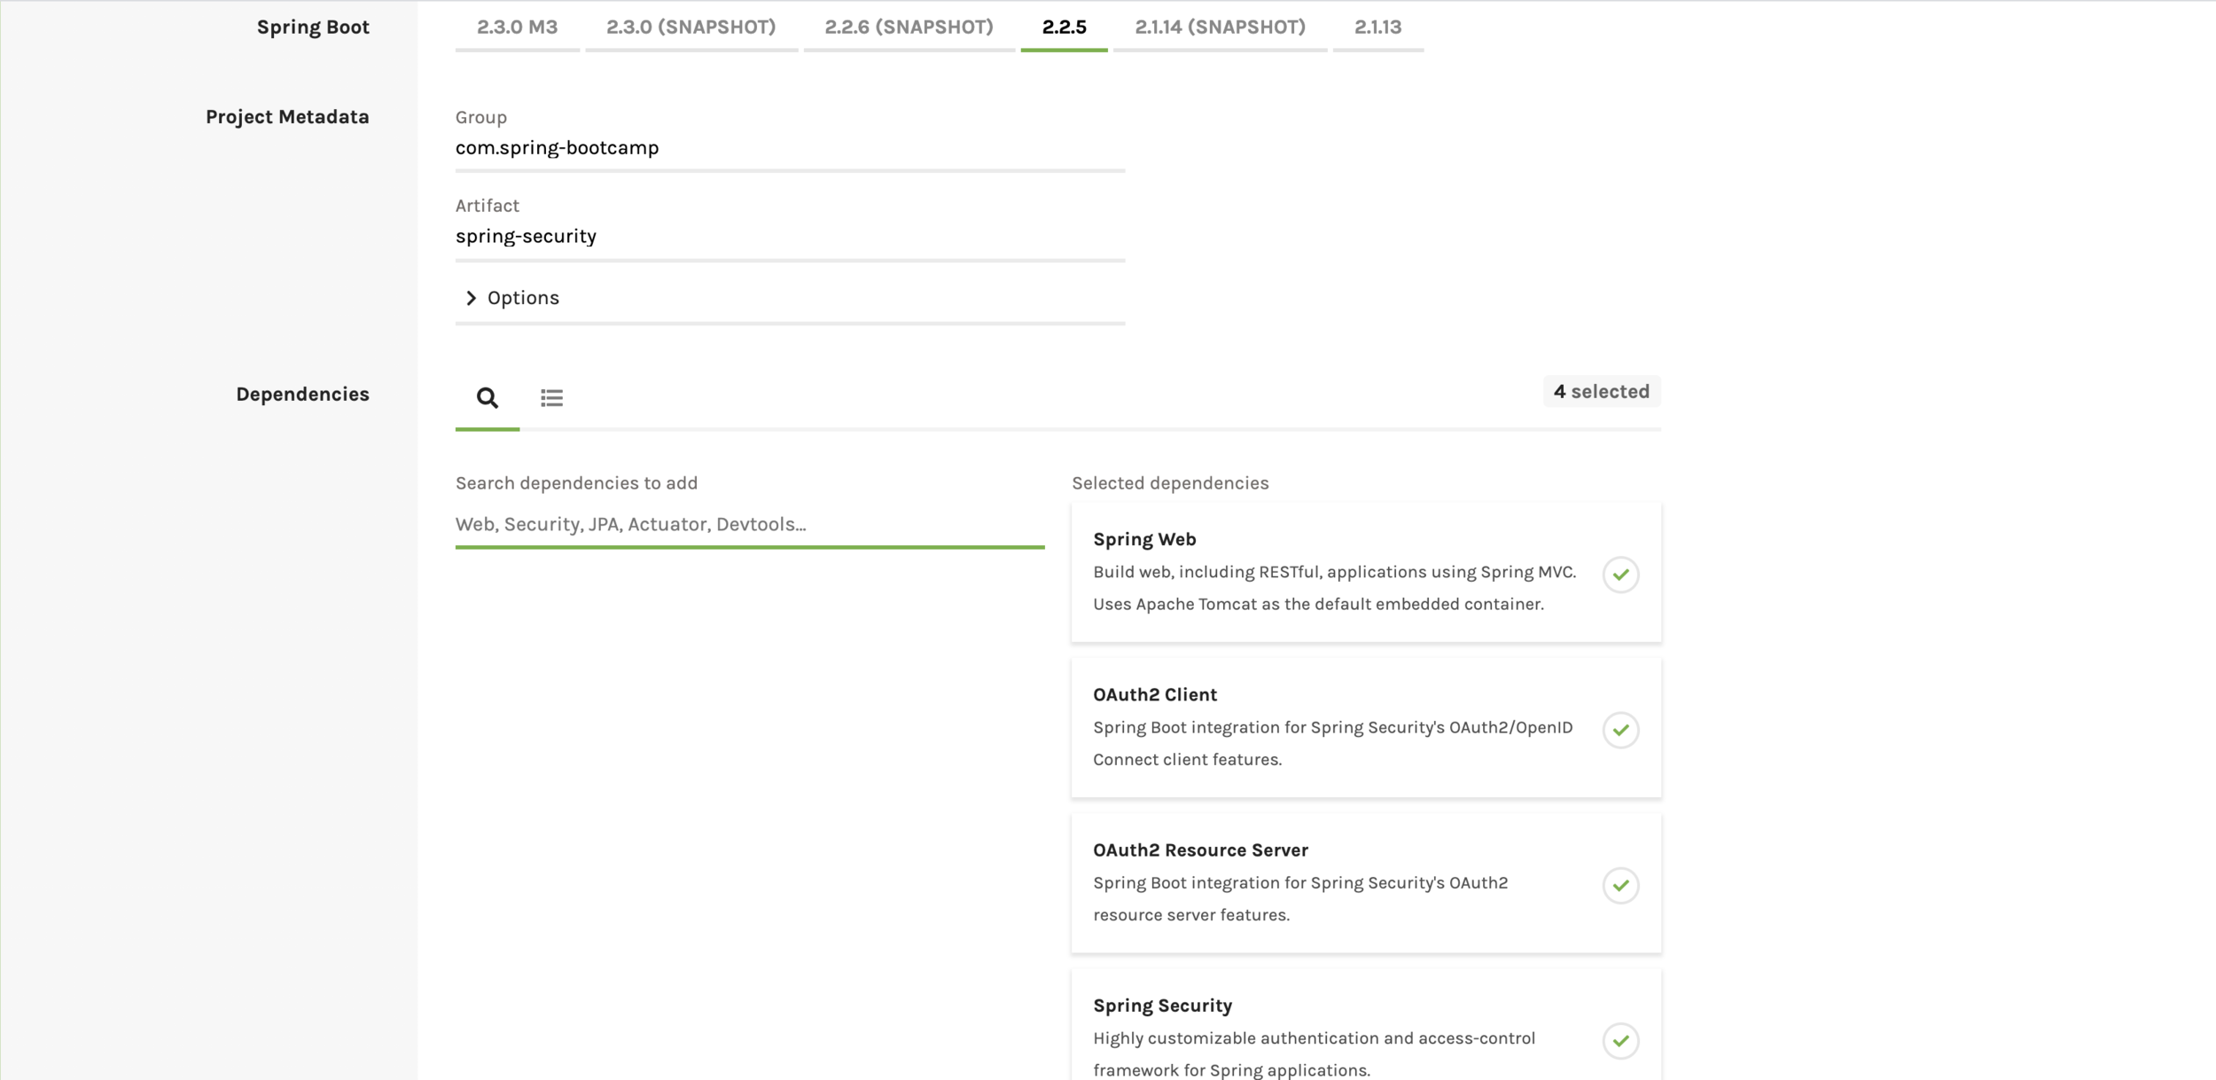The width and height of the screenshot is (2216, 1080).
Task: Click the Search dependencies to add field
Action: (x=749, y=524)
